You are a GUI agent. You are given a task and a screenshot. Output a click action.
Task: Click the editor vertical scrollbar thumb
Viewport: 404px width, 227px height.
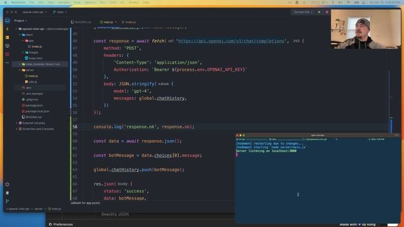click(x=391, y=125)
